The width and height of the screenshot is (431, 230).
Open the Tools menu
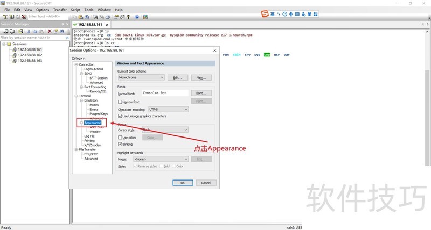click(x=89, y=10)
